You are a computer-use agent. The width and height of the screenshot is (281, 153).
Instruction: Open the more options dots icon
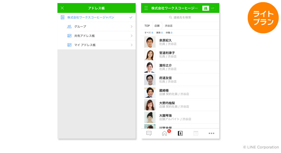tap(211, 133)
